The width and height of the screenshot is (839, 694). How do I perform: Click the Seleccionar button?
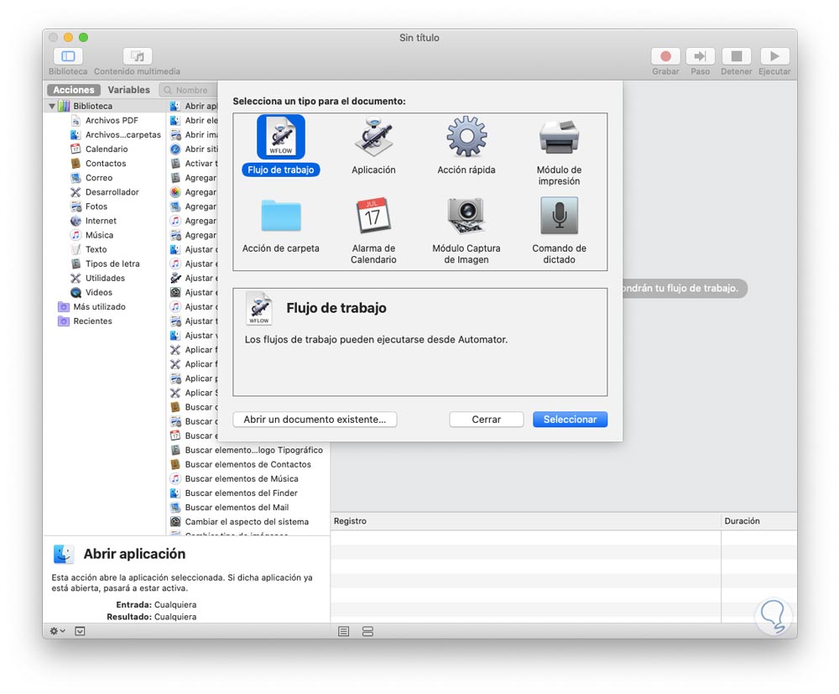pos(570,420)
